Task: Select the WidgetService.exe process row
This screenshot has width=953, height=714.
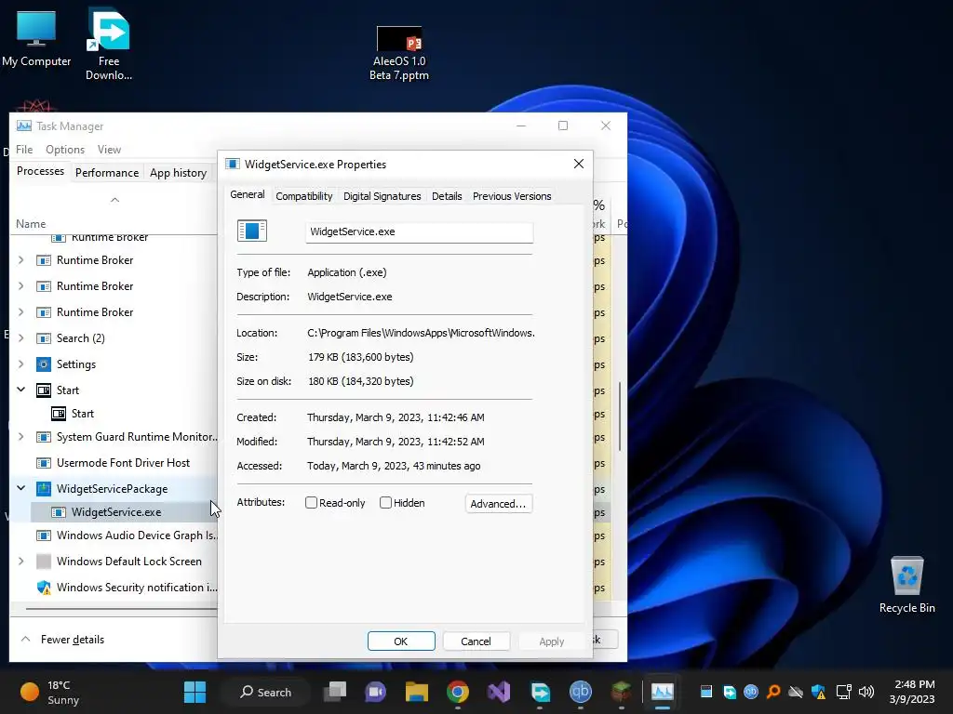Action: pyautogui.click(x=124, y=512)
